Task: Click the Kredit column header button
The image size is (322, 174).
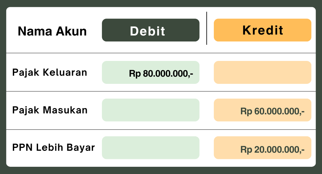Action: pos(263,30)
